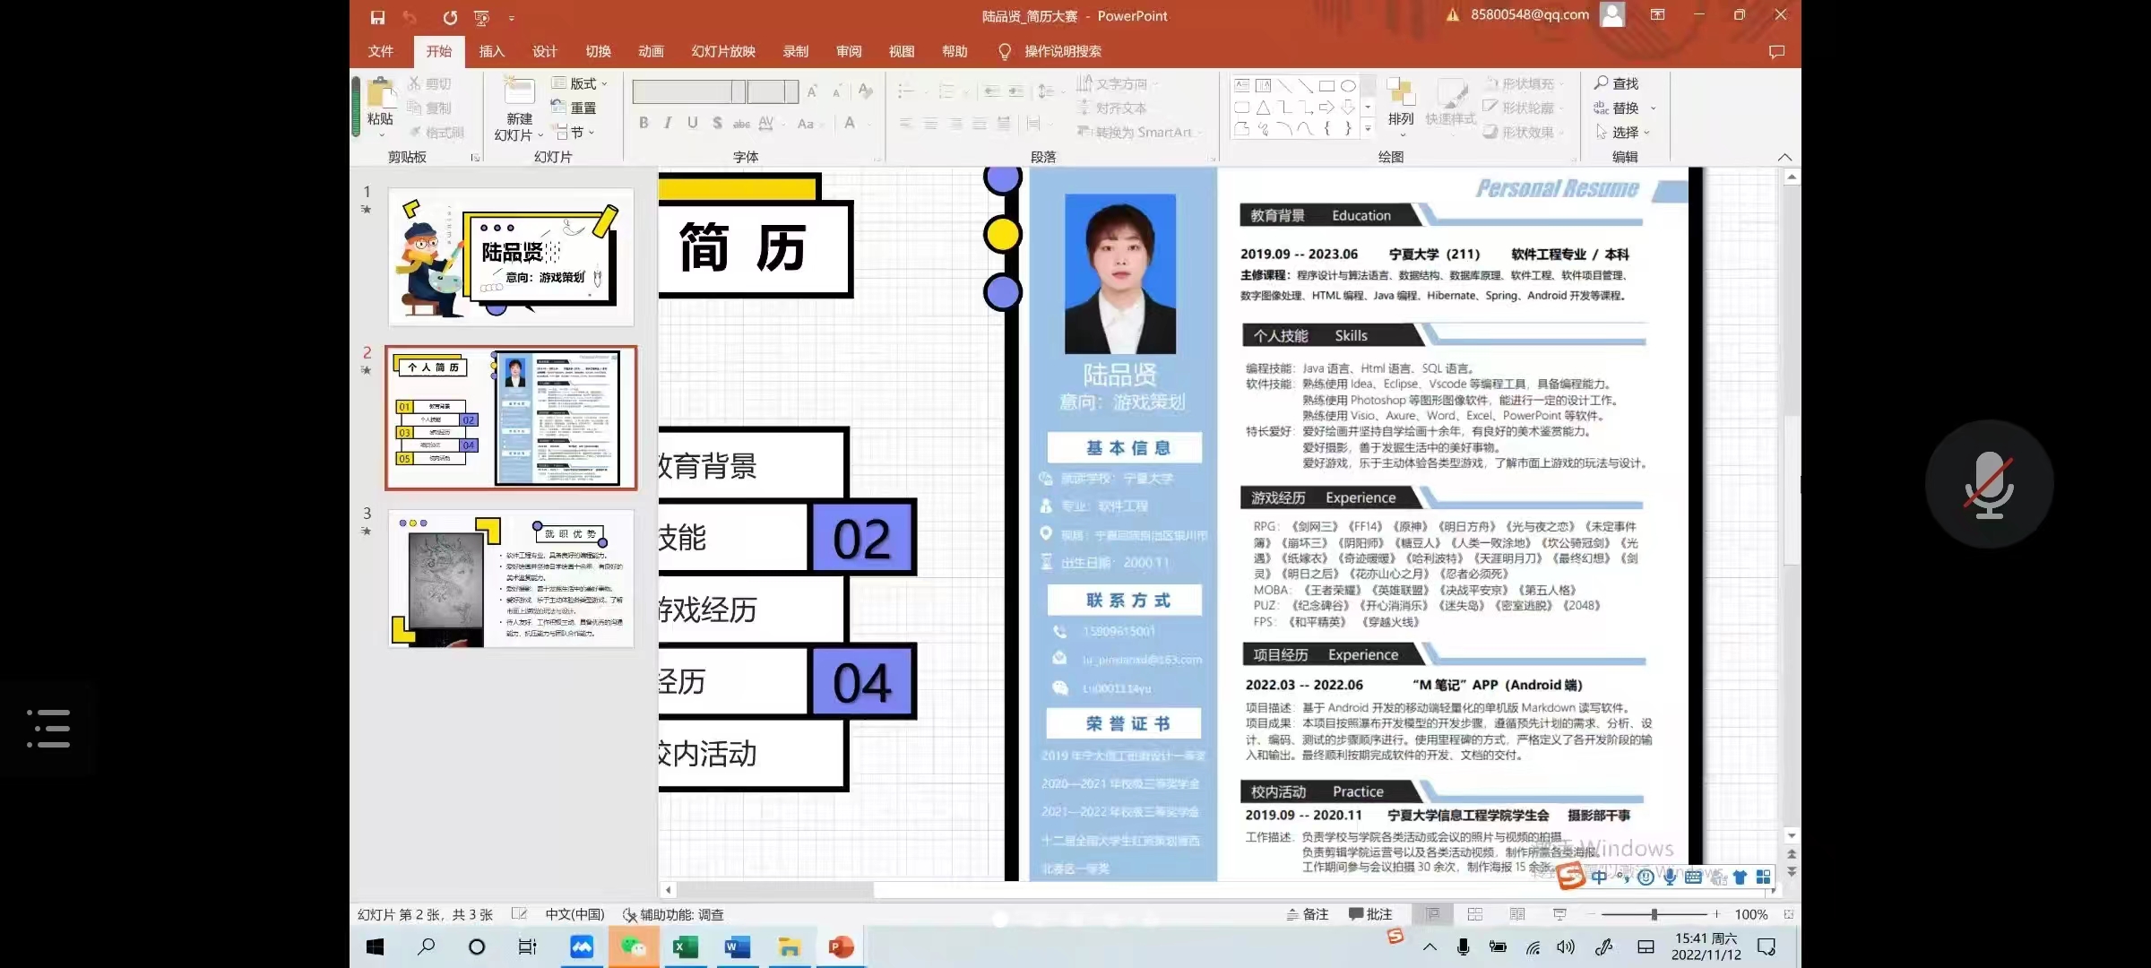Click the Save icon in quick access toolbar

click(x=377, y=17)
